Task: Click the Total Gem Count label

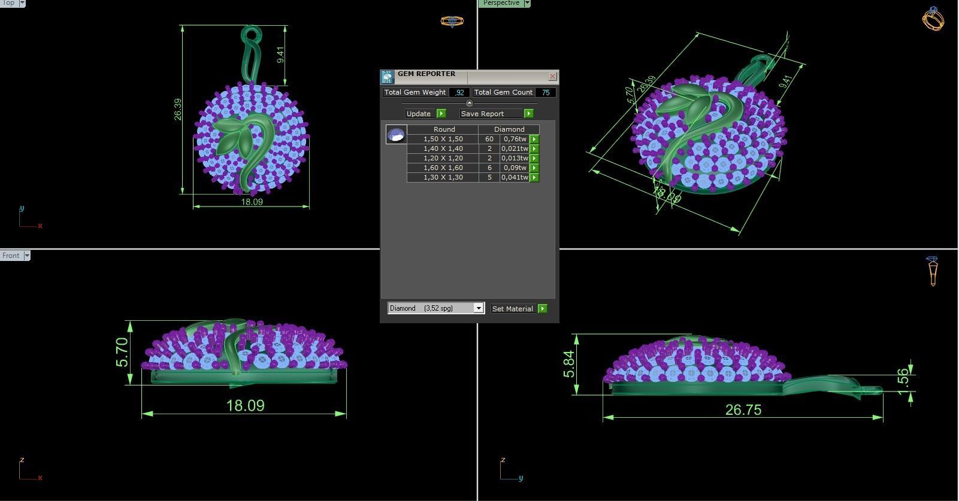Action: pos(503,92)
